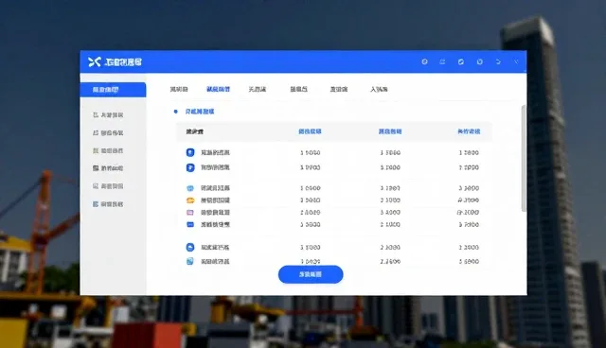Viewport: 606px width, 348px height.
Task: Click the black-text column header in the table header
Action: tap(195, 131)
